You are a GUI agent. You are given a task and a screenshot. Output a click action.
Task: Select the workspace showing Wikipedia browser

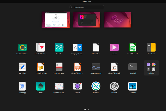click(x=56, y=20)
